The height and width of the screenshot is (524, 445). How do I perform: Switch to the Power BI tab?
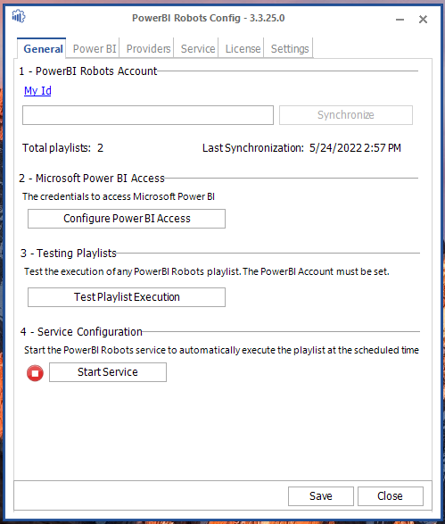[95, 49]
